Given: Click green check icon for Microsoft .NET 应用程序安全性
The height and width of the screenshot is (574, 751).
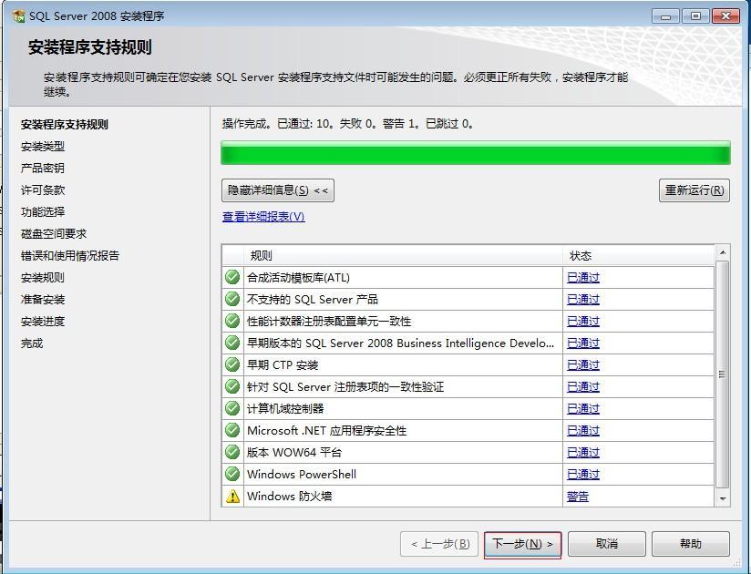Looking at the screenshot, I should tap(232, 430).
